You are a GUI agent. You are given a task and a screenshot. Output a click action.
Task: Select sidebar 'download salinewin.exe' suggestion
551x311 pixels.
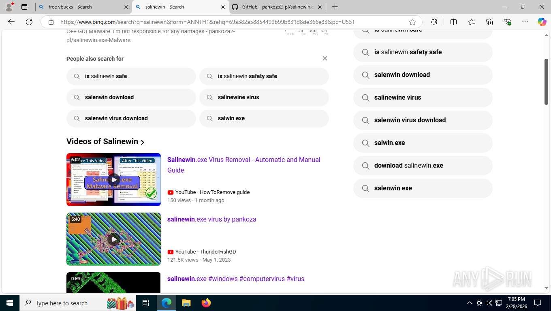pyautogui.click(x=423, y=165)
